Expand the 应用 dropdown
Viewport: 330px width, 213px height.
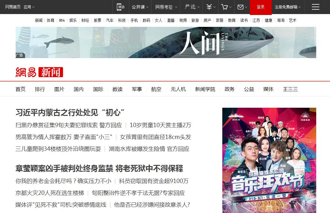coord(29,7)
